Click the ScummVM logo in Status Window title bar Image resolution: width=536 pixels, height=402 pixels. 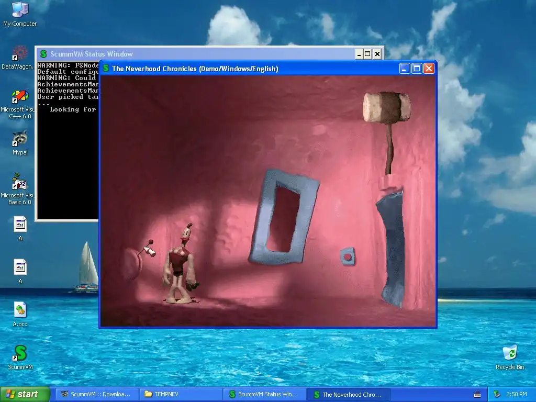pyautogui.click(x=43, y=54)
